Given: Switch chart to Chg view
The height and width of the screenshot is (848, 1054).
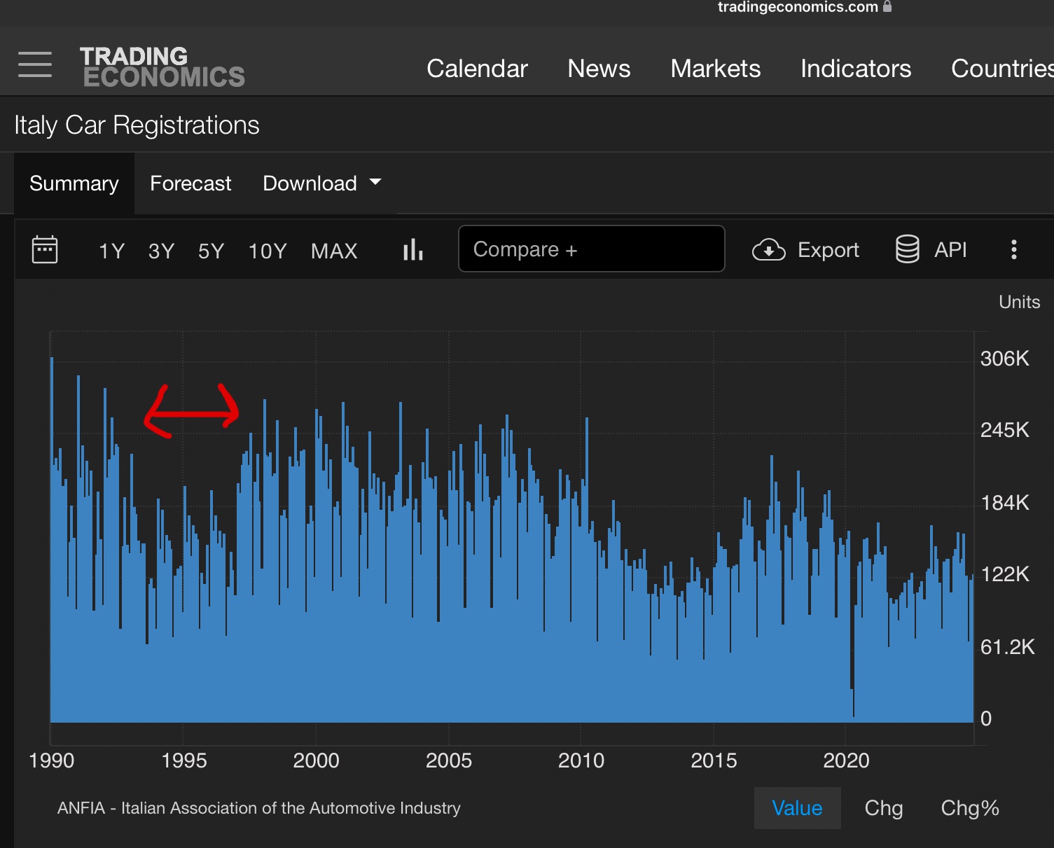Looking at the screenshot, I should tap(883, 808).
